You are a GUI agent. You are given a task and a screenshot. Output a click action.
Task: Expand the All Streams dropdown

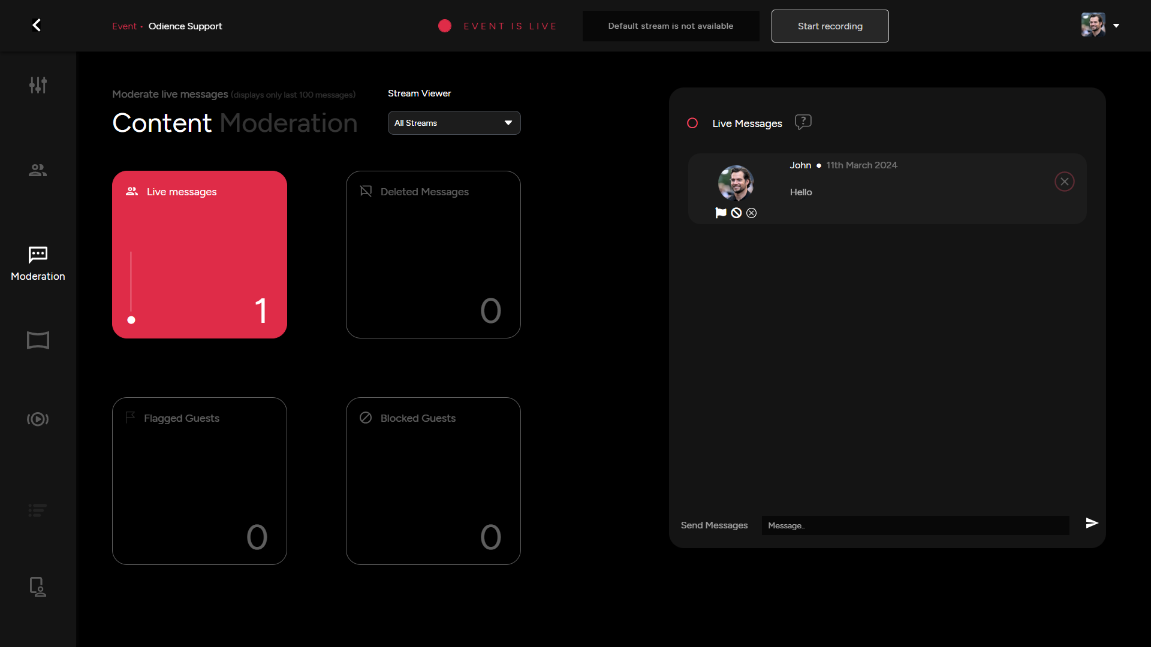pos(454,123)
